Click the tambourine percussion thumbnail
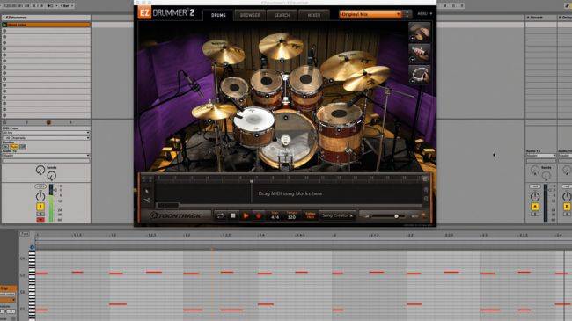Image resolution: width=572 pixels, height=321 pixels. pyautogui.click(x=419, y=75)
